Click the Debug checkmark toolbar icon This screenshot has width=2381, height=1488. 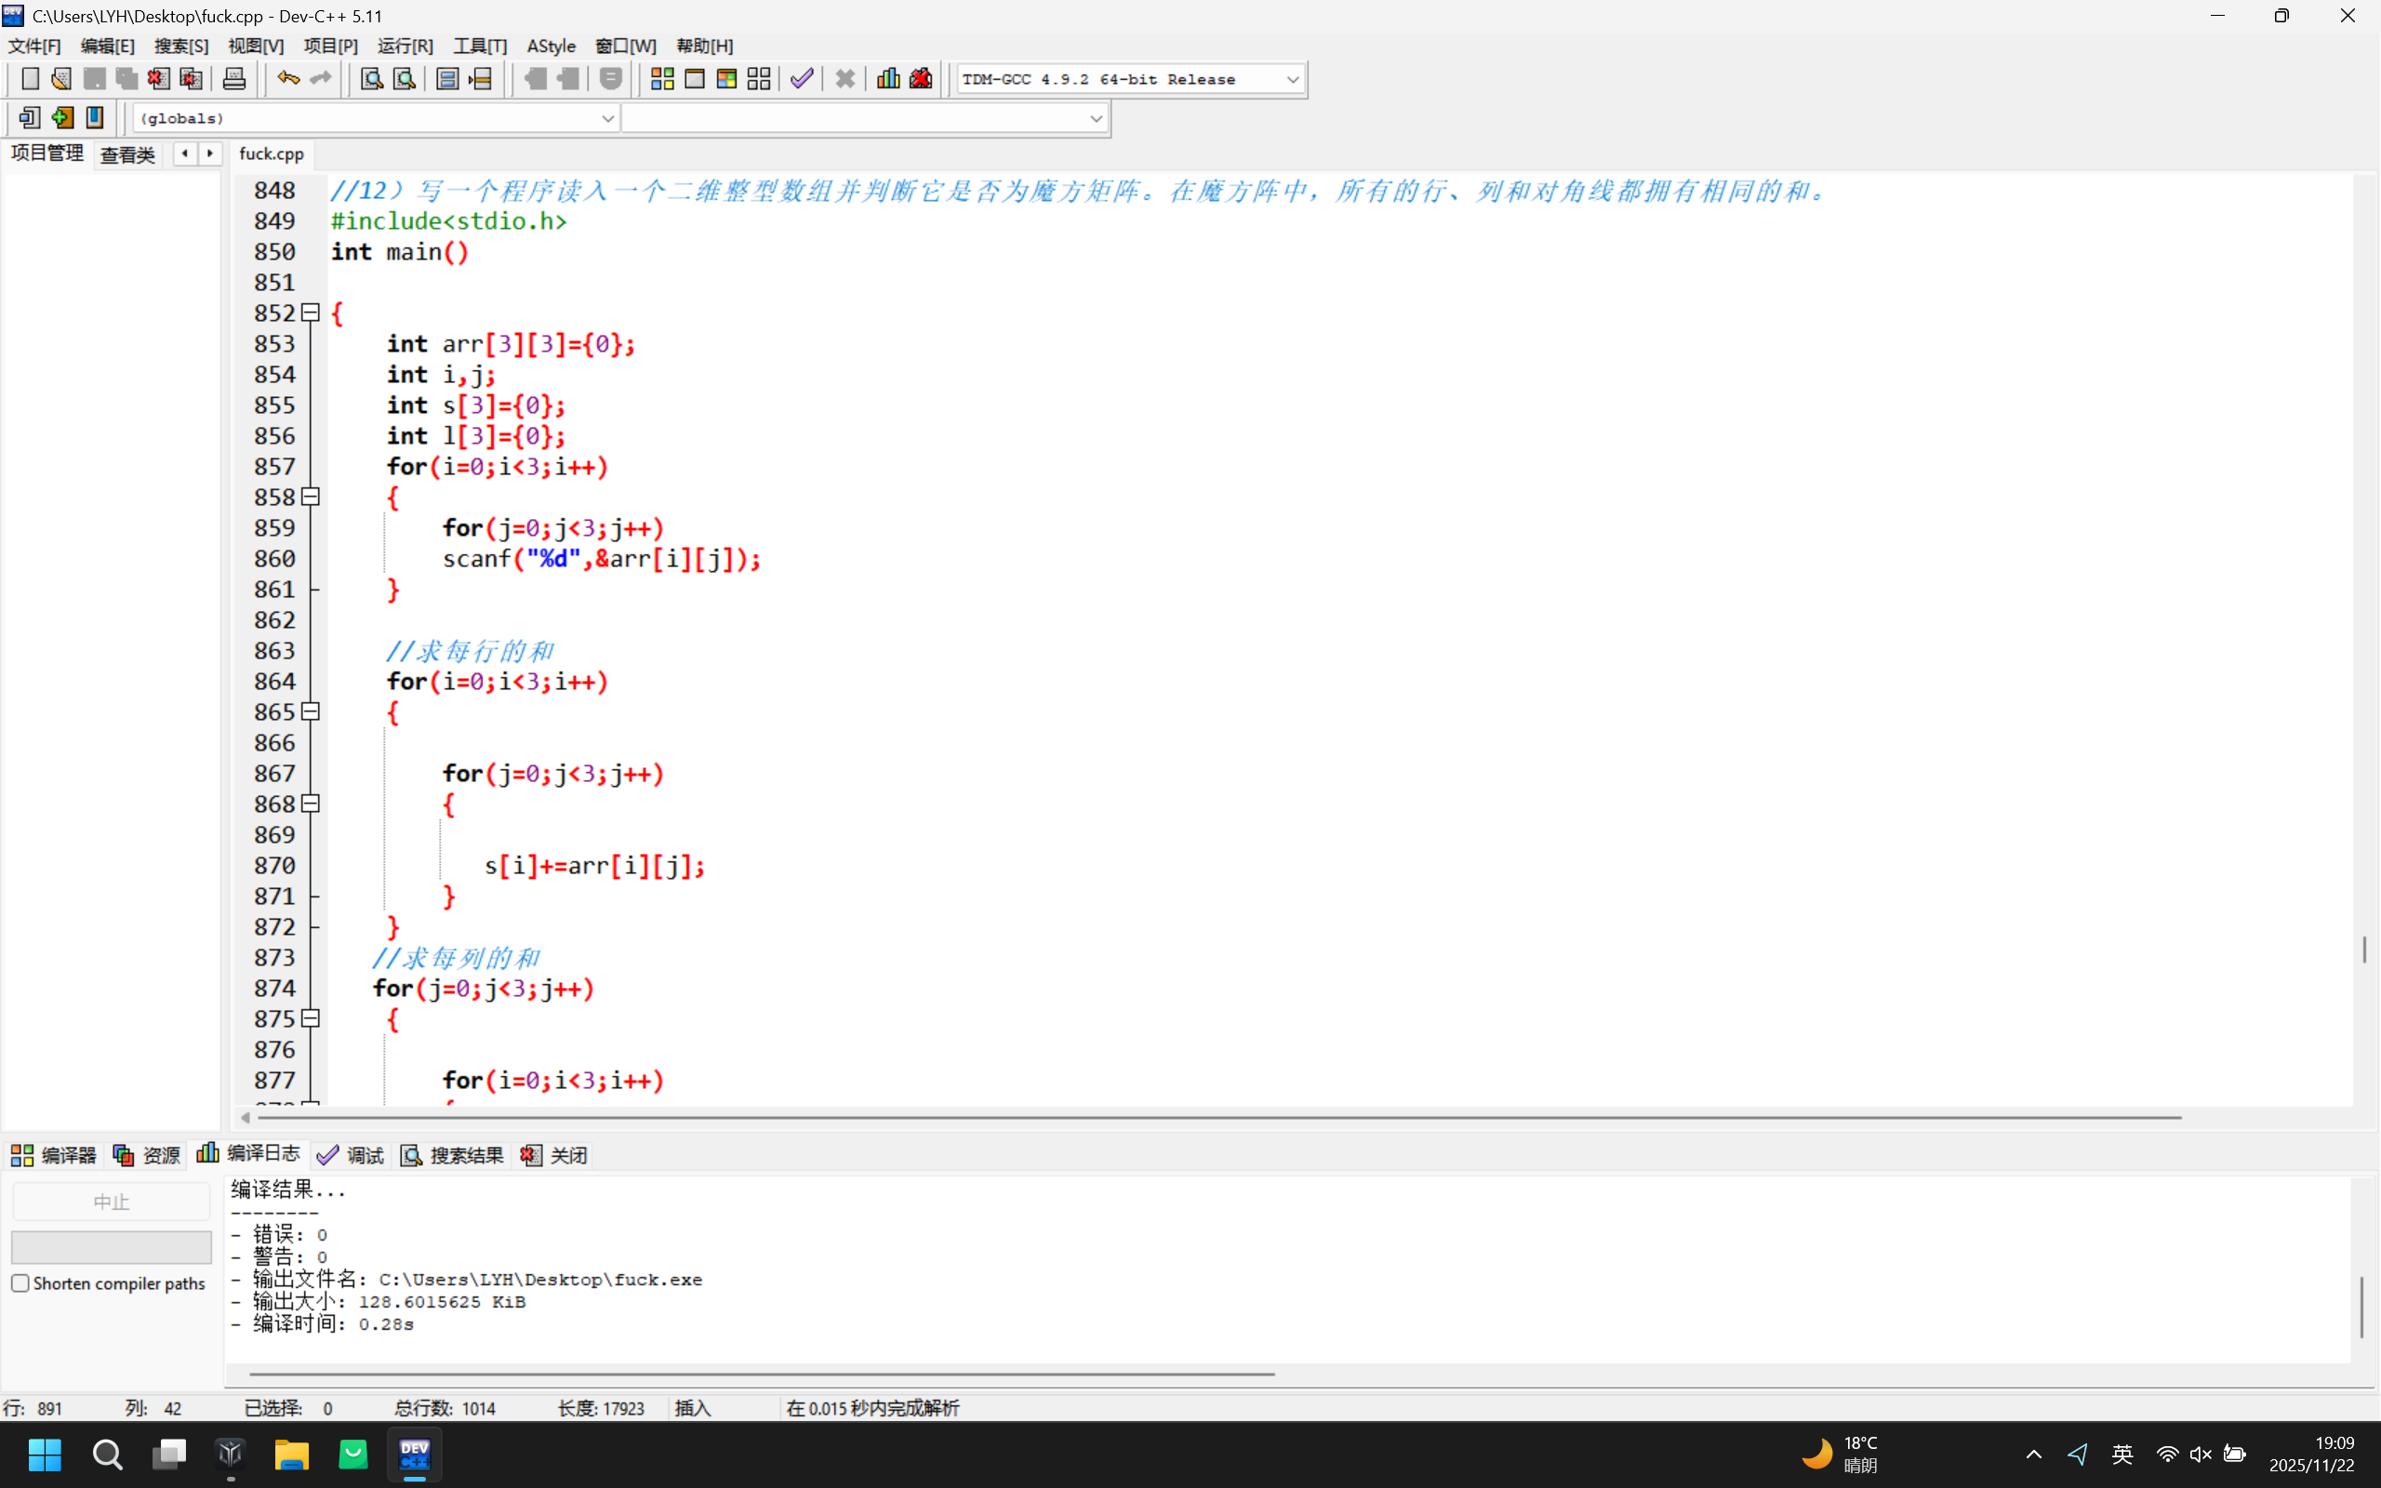click(x=802, y=79)
